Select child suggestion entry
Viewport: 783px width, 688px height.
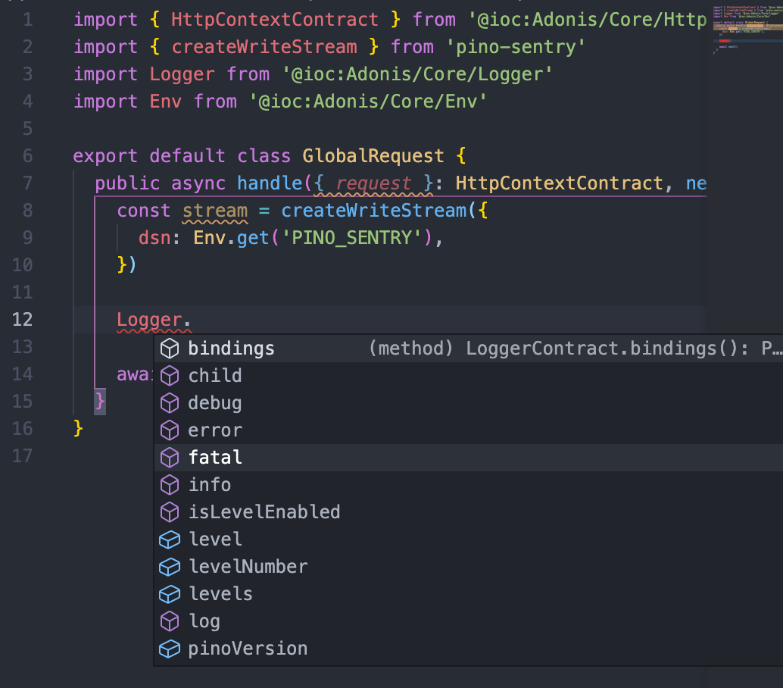(214, 375)
